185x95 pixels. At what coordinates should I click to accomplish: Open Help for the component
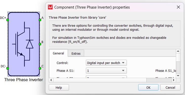[59, 87]
